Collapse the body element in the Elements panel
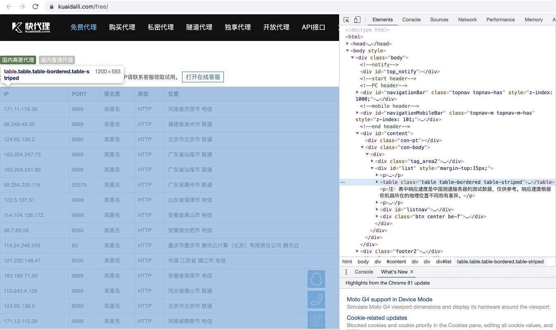Image resolution: width=556 pixels, height=330 pixels. coord(348,50)
